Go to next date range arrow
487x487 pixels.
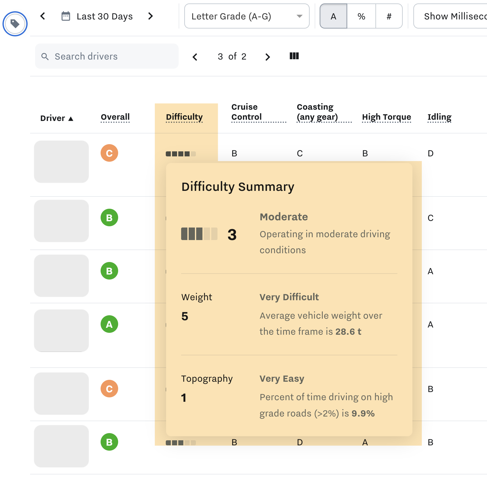(150, 16)
